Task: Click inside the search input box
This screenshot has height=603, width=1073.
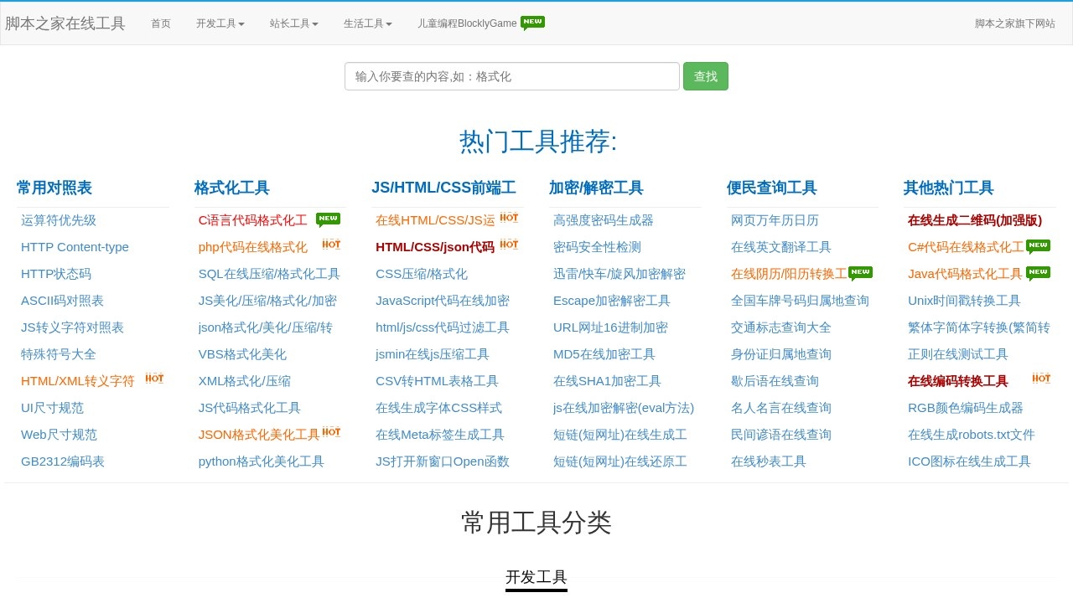Action: tap(511, 76)
